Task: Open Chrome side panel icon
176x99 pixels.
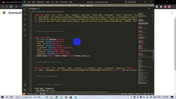Action: tap(165, 7)
